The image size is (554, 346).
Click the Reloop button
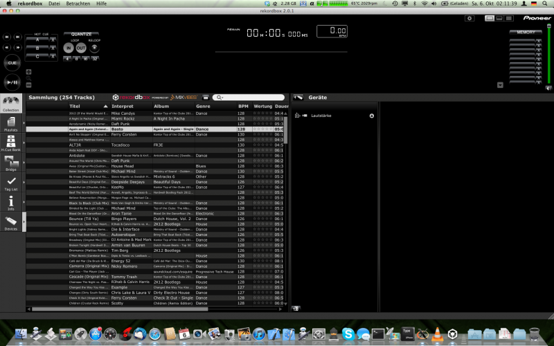tap(94, 48)
